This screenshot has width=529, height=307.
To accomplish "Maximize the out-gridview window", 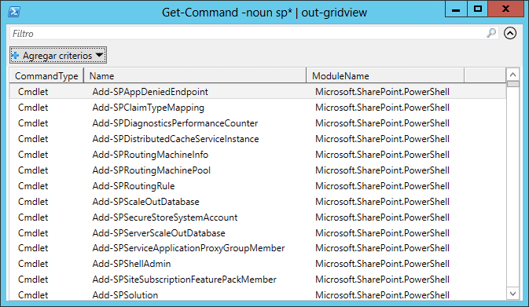I will tap(478, 9).
